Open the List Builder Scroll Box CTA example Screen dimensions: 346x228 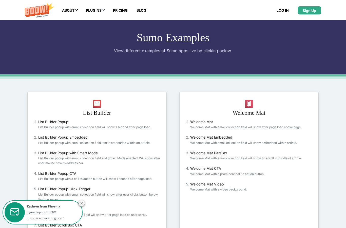coord(60,225)
